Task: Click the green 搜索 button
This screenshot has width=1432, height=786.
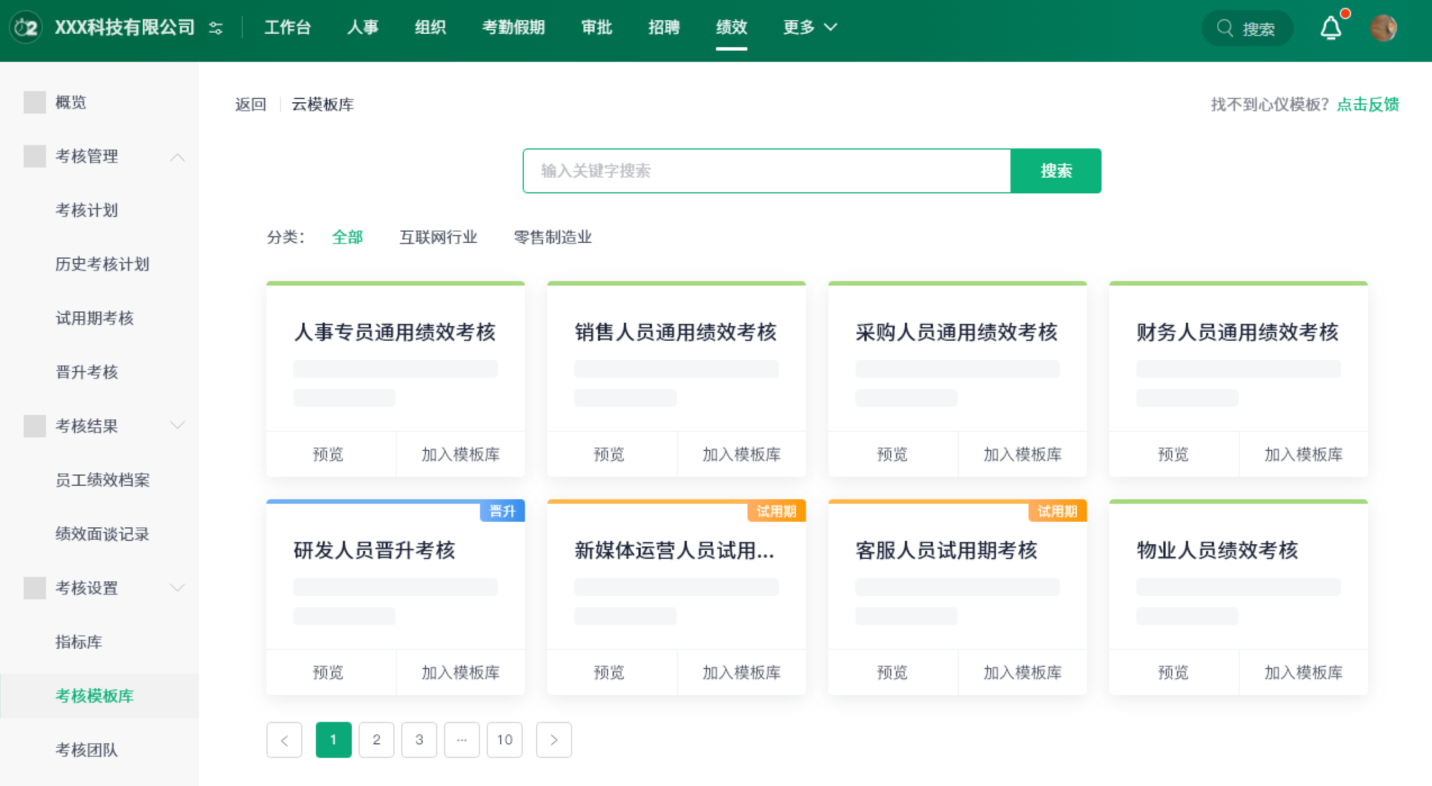Action: click(1055, 171)
